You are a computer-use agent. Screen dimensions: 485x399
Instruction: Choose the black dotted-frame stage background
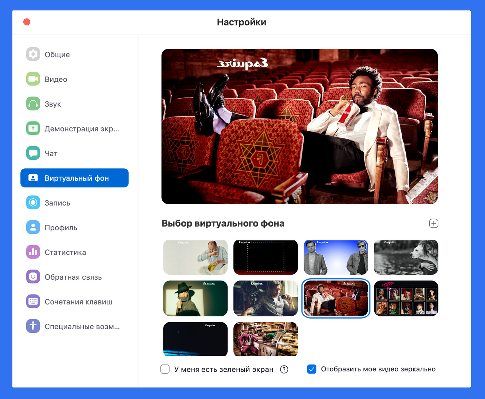point(265,257)
